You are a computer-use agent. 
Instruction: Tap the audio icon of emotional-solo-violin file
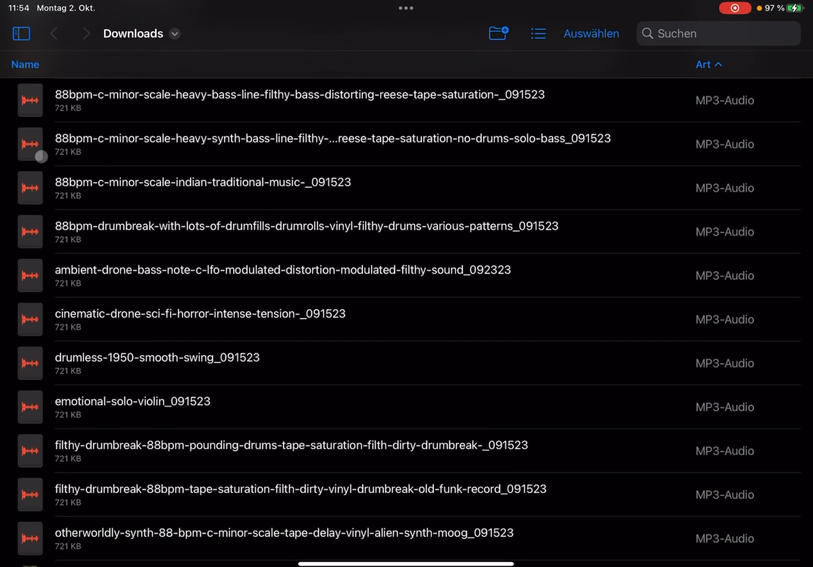coord(30,407)
